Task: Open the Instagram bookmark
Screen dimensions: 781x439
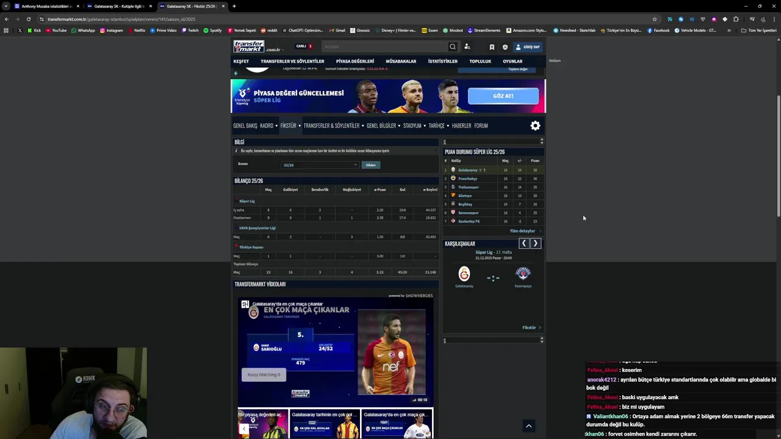Action: (111, 30)
